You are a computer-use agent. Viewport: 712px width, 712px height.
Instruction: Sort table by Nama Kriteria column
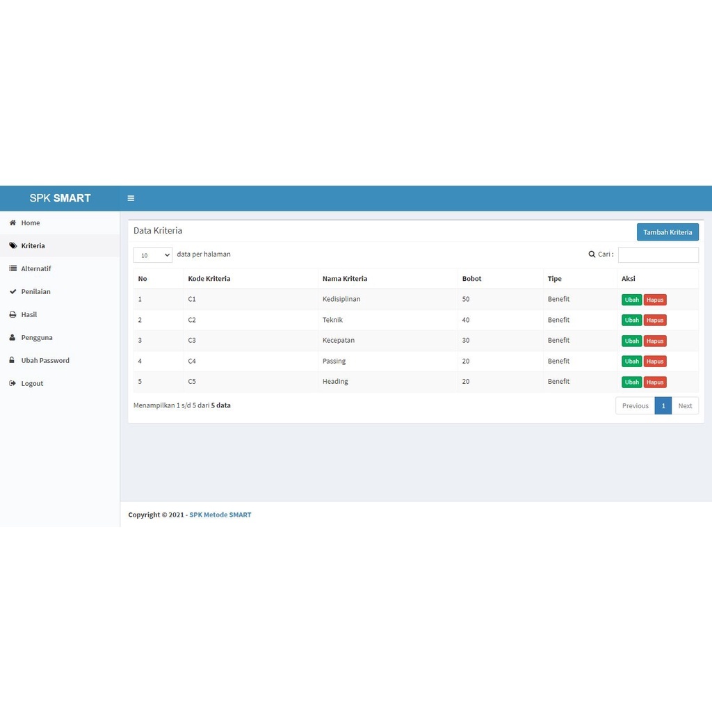point(344,279)
